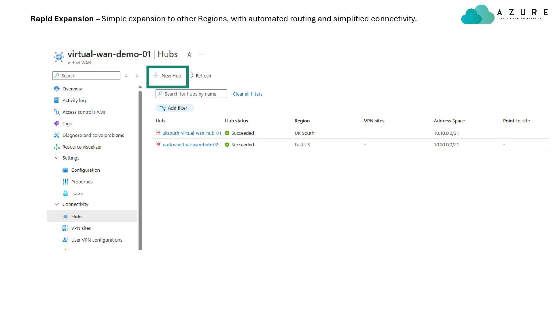Open User VPN configurations
The height and width of the screenshot is (311, 553).
coord(97,240)
